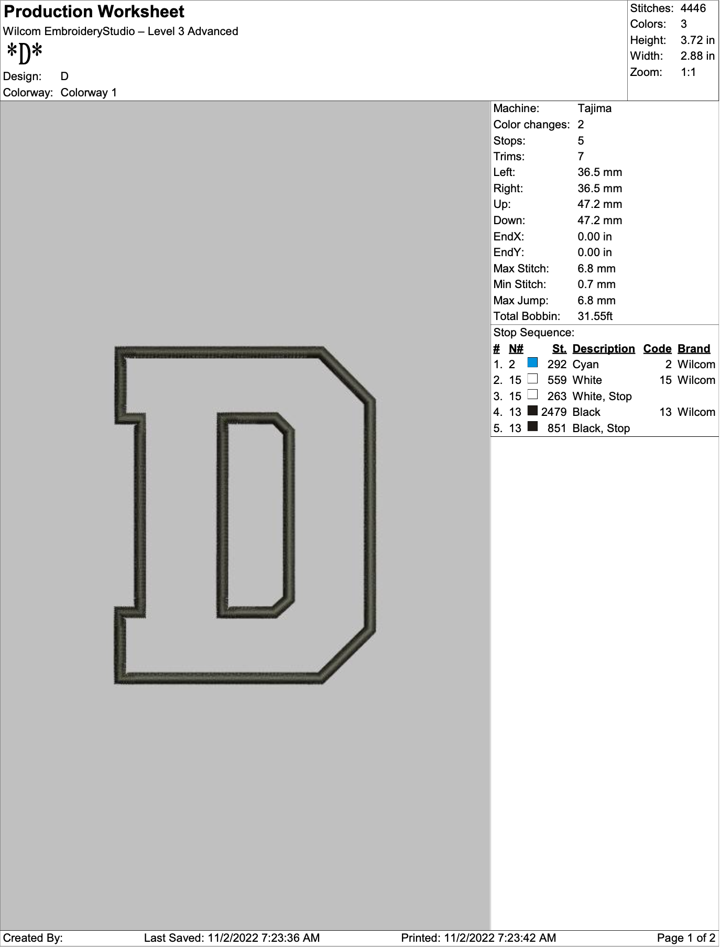Click the Left value 36.5 mm
Image resolution: width=720 pixels, height=947 pixels.
[599, 172]
